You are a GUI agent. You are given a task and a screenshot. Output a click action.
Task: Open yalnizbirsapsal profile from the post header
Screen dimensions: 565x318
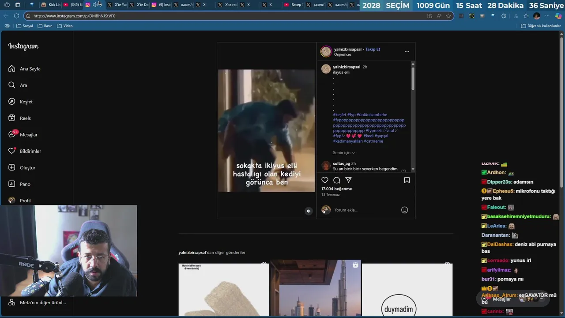[348, 49]
